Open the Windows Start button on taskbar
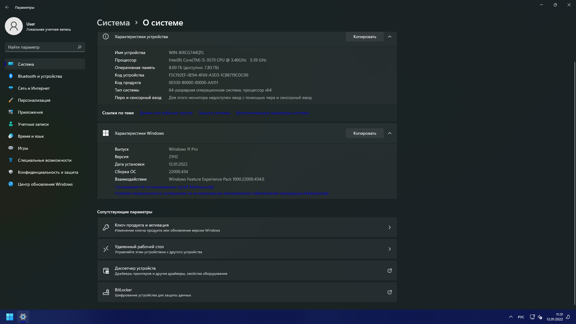576x324 pixels. click(10, 317)
